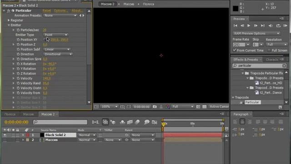The image size is (291, 164).
Task: Toggle shy layers icon in timeline
Action: coord(122,122)
